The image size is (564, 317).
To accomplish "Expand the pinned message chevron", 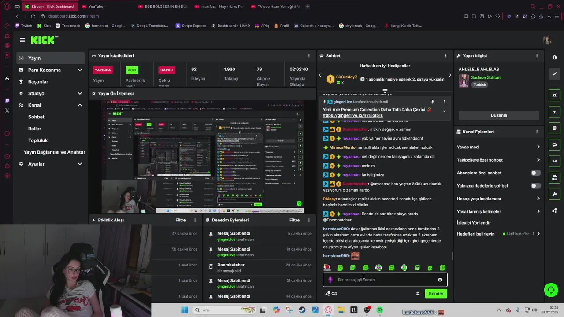I will tap(444, 111).
